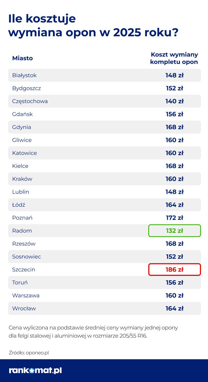Click the Toruń 156 zł price
The width and height of the screenshot is (208, 382).
point(175,283)
